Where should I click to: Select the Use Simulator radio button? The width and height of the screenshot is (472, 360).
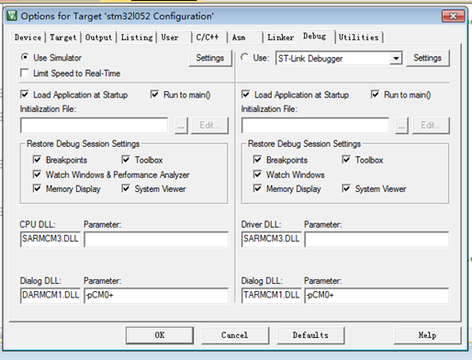pos(25,57)
